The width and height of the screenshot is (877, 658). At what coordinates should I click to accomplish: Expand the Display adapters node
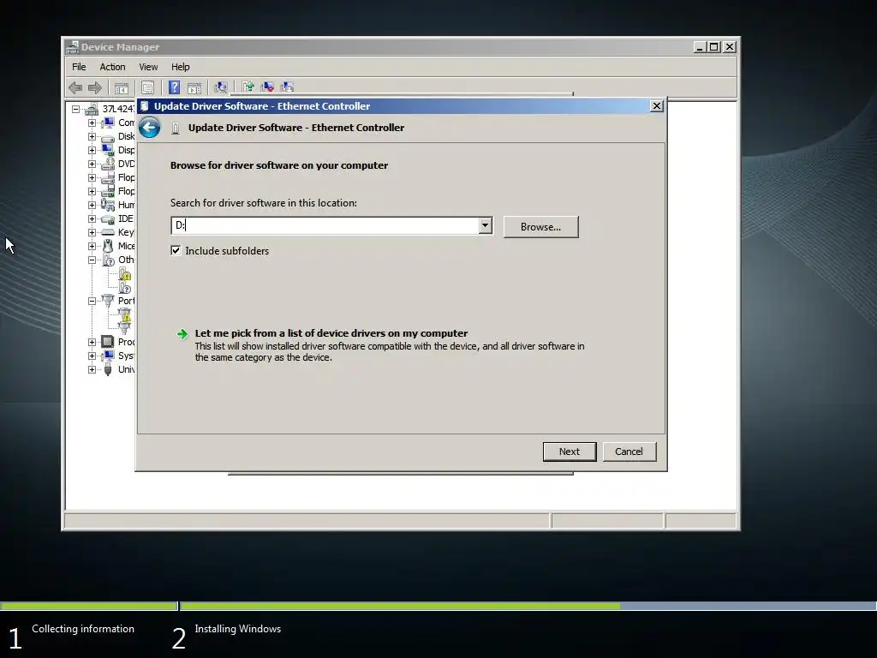click(x=92, y=150)
